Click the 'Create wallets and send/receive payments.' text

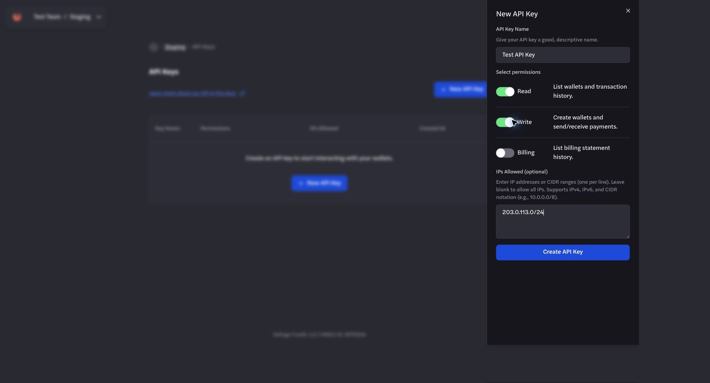click(585, 122)
